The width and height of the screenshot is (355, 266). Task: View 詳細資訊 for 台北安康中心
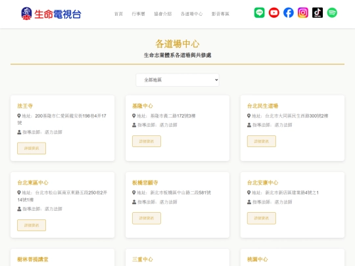click(x=262, y=218)
